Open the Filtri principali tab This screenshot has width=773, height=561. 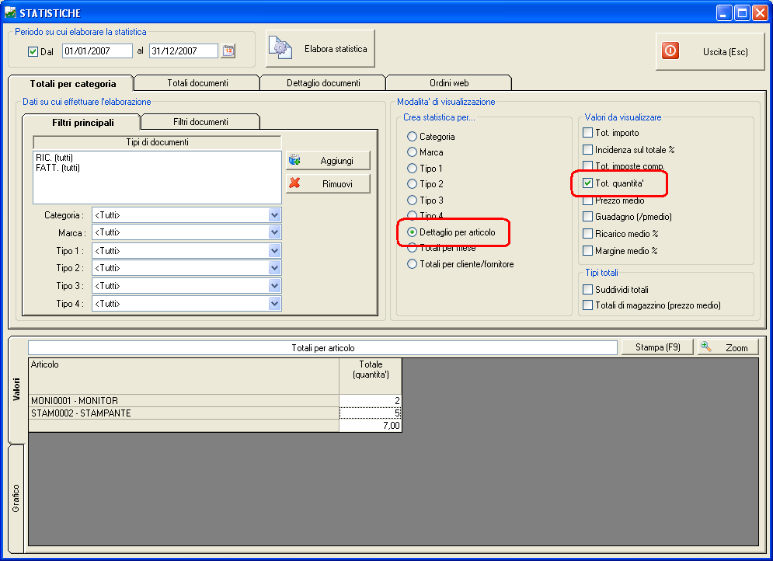(82, 122)
